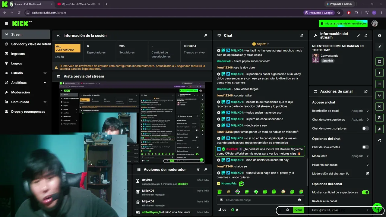Click Preguntar a Google button
The width and height of the screenshot is (386, 217).
tap(319, 13)
